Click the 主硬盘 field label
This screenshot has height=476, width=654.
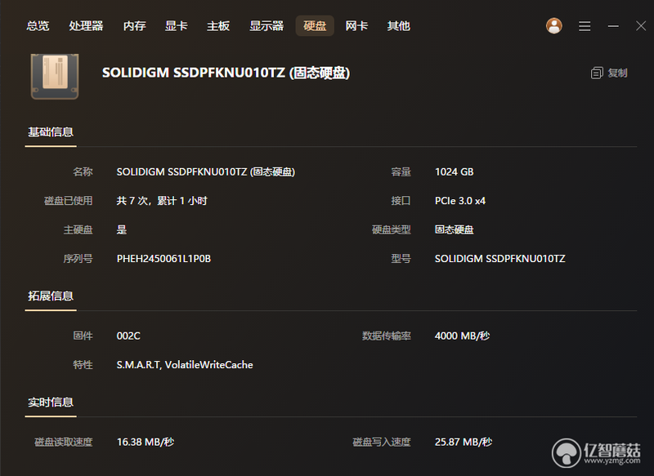pyautogui.click(x=78, y=230)
